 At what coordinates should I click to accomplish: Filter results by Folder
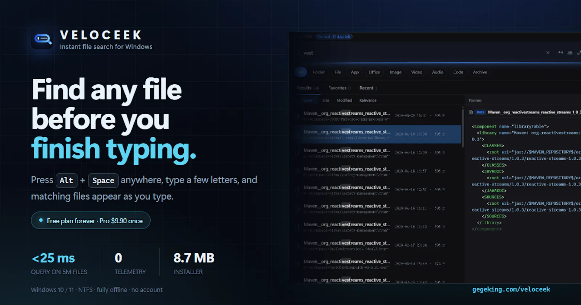(x=319, y=72)
